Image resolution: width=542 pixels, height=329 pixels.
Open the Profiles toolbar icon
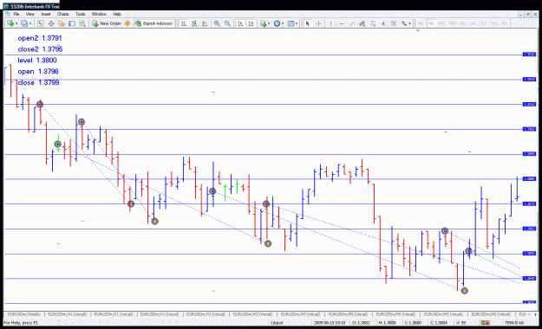tap(24, 23)
